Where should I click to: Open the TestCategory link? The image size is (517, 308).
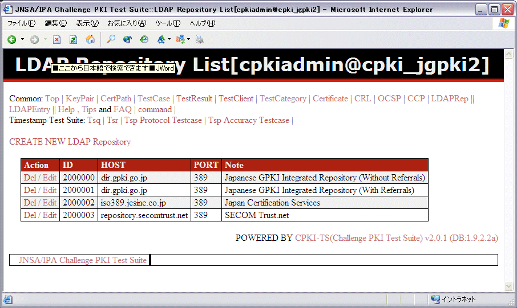click(283, 98)
